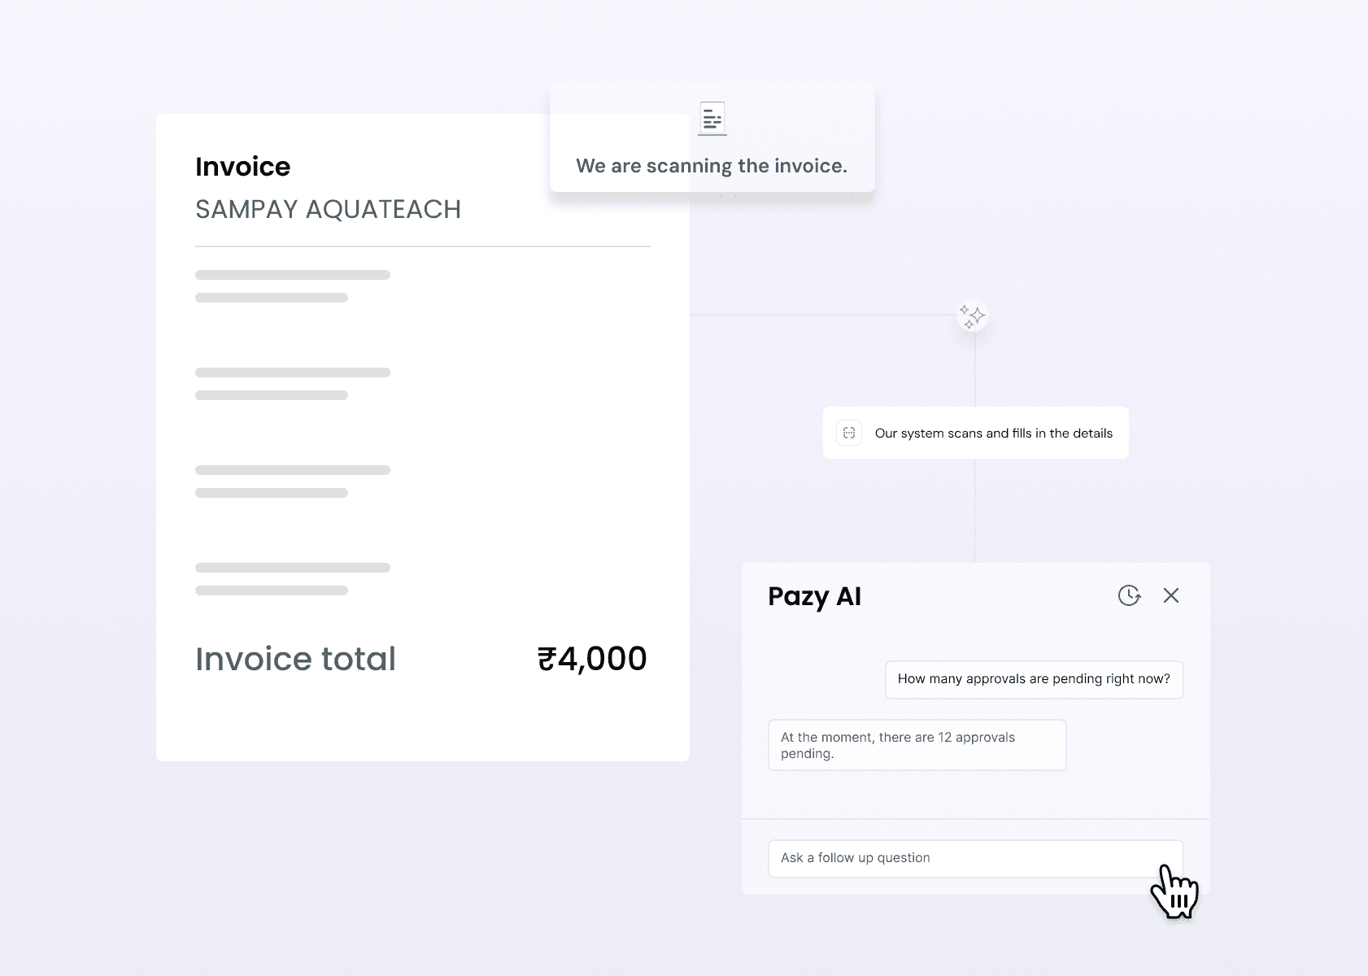
Task: Open the Pazy AI panel header menu
Action: point(814,596)
